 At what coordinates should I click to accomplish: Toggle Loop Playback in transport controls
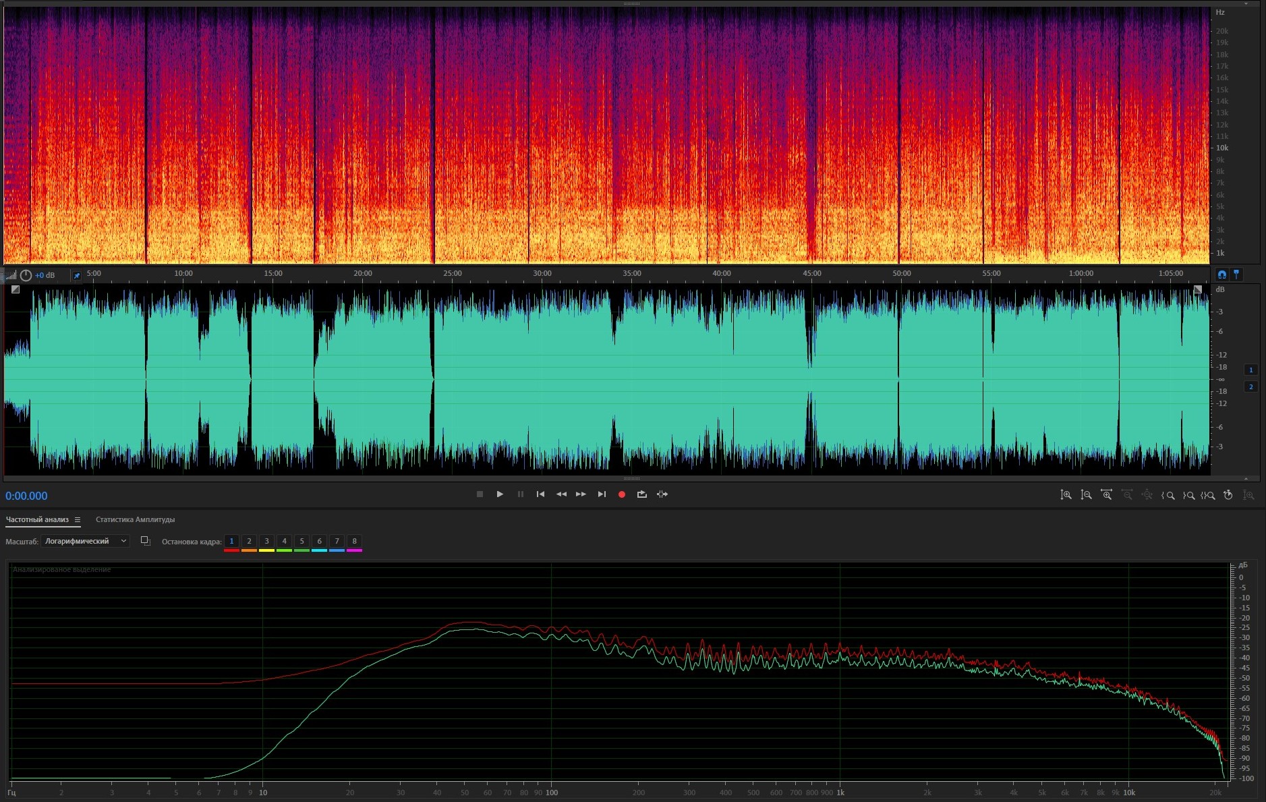(641, 494)
